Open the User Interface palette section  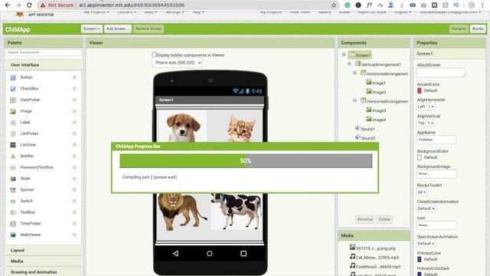click(44, 64)
